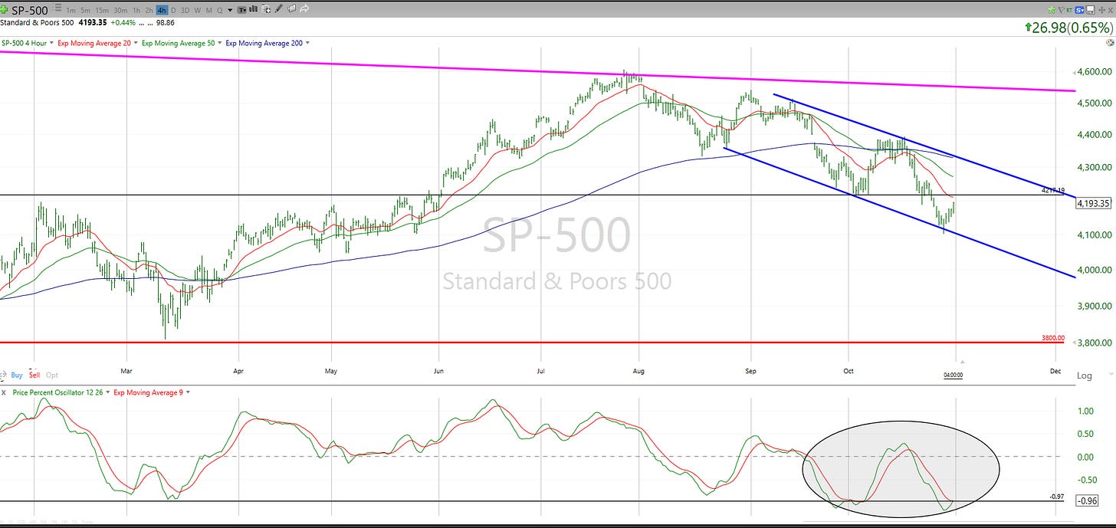Click the refresh icon left of Buy
This screenshot has height=528, width=1116.
tap(5, 376)
